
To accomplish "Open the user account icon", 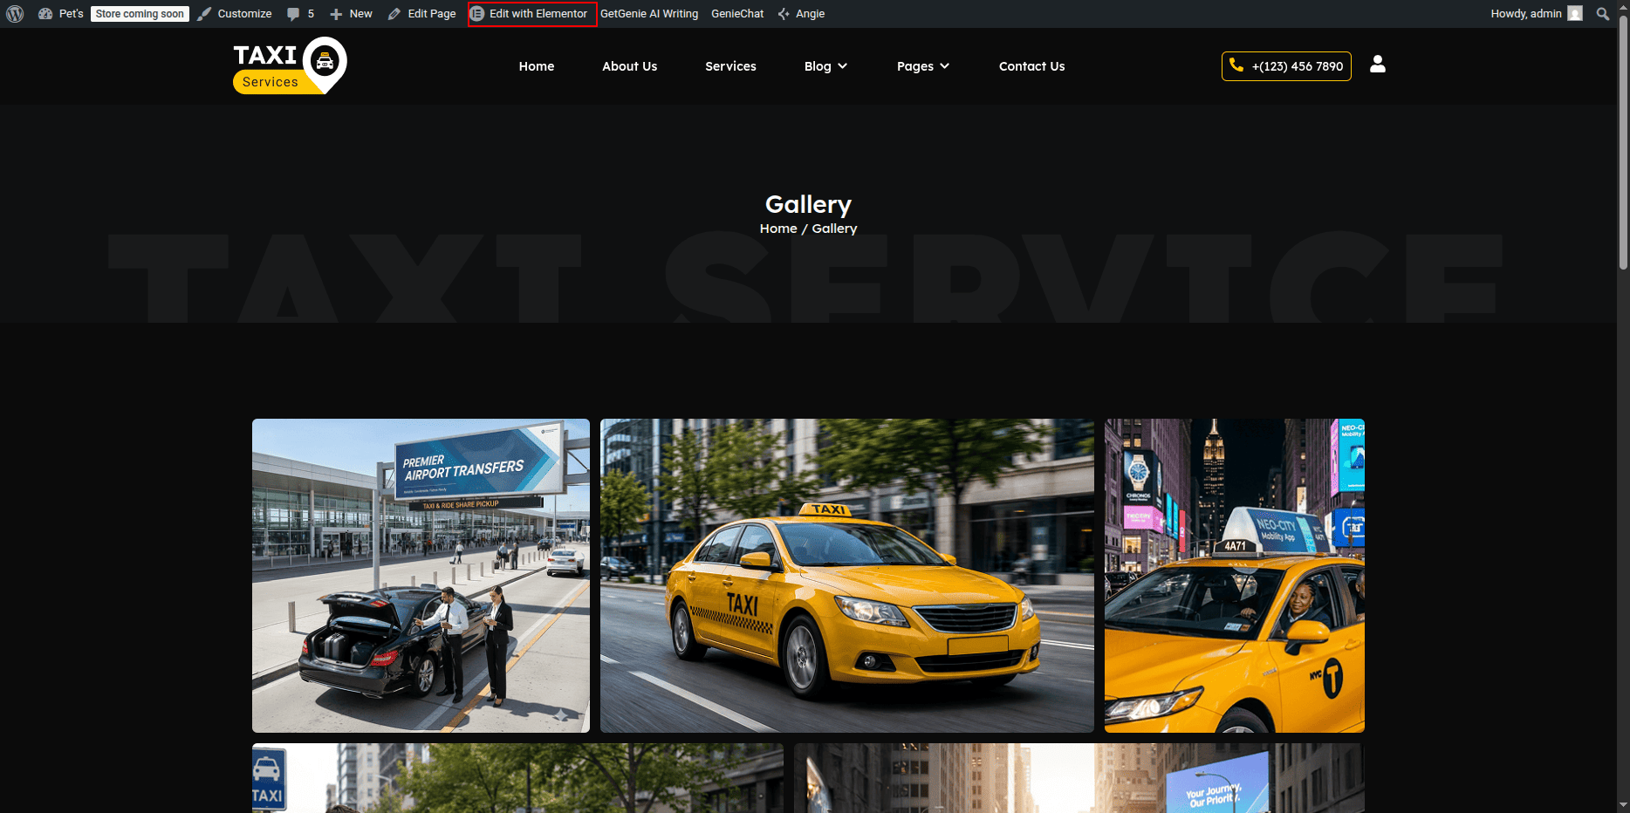I will (1378, 64).
